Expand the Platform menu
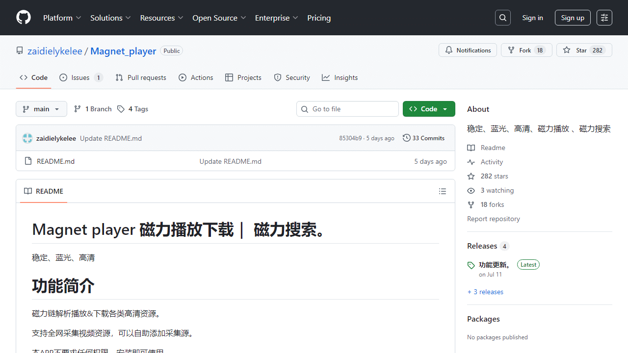This screenshot has height=353, width=628. [x=62, y=18]
